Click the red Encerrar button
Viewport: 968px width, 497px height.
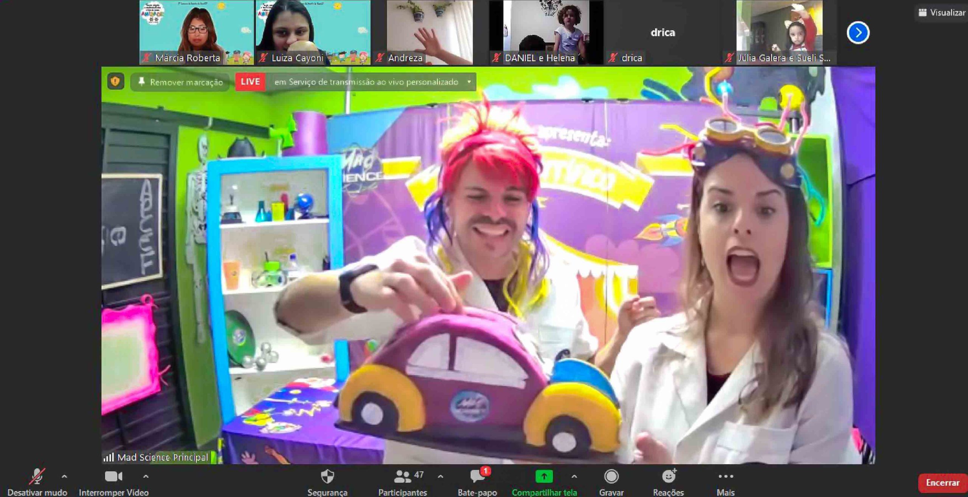click(942, 483)
